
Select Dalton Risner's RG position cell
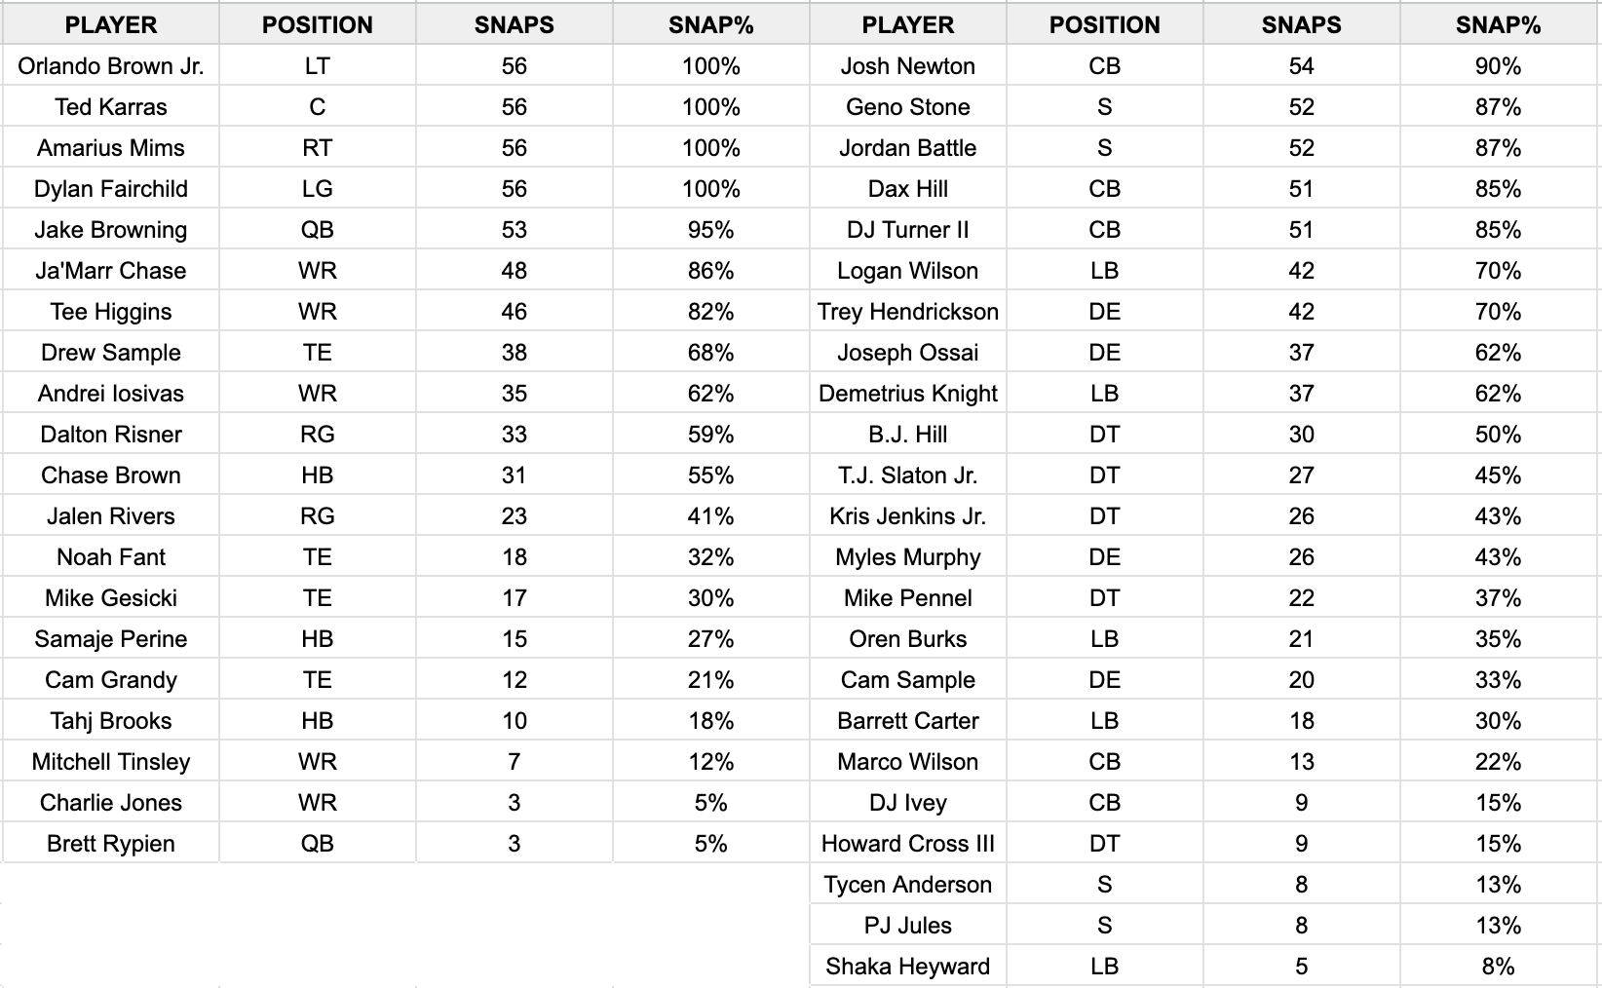tap(318, 435)
